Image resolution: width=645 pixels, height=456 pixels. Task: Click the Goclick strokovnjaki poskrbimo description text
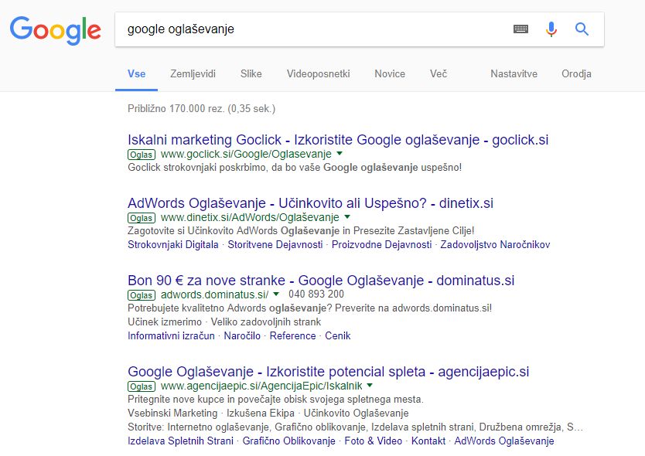point(295,168)
